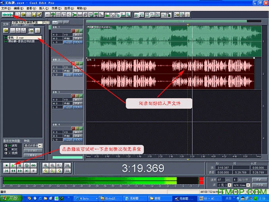Click the Zoom In horizontally magnifier icon

(46, 165)
